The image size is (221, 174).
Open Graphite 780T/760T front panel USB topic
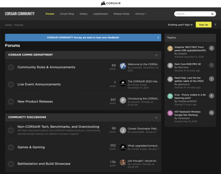pyautogui.click(x=190, y=49)
